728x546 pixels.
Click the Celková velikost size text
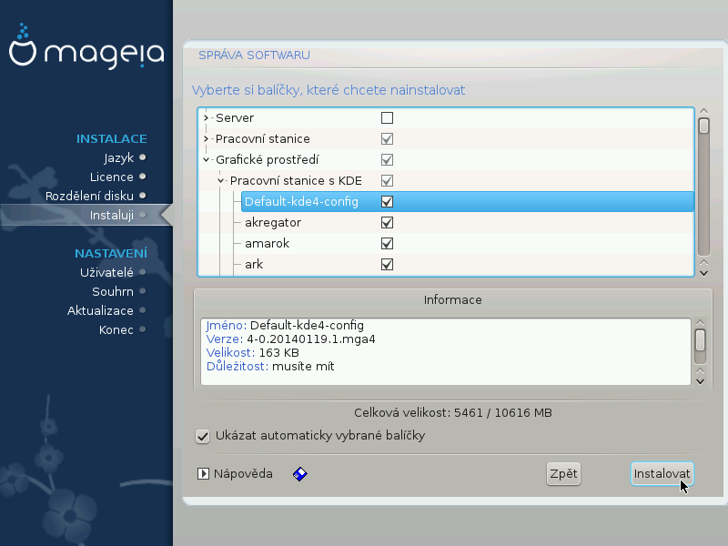(x=452, y=413)
